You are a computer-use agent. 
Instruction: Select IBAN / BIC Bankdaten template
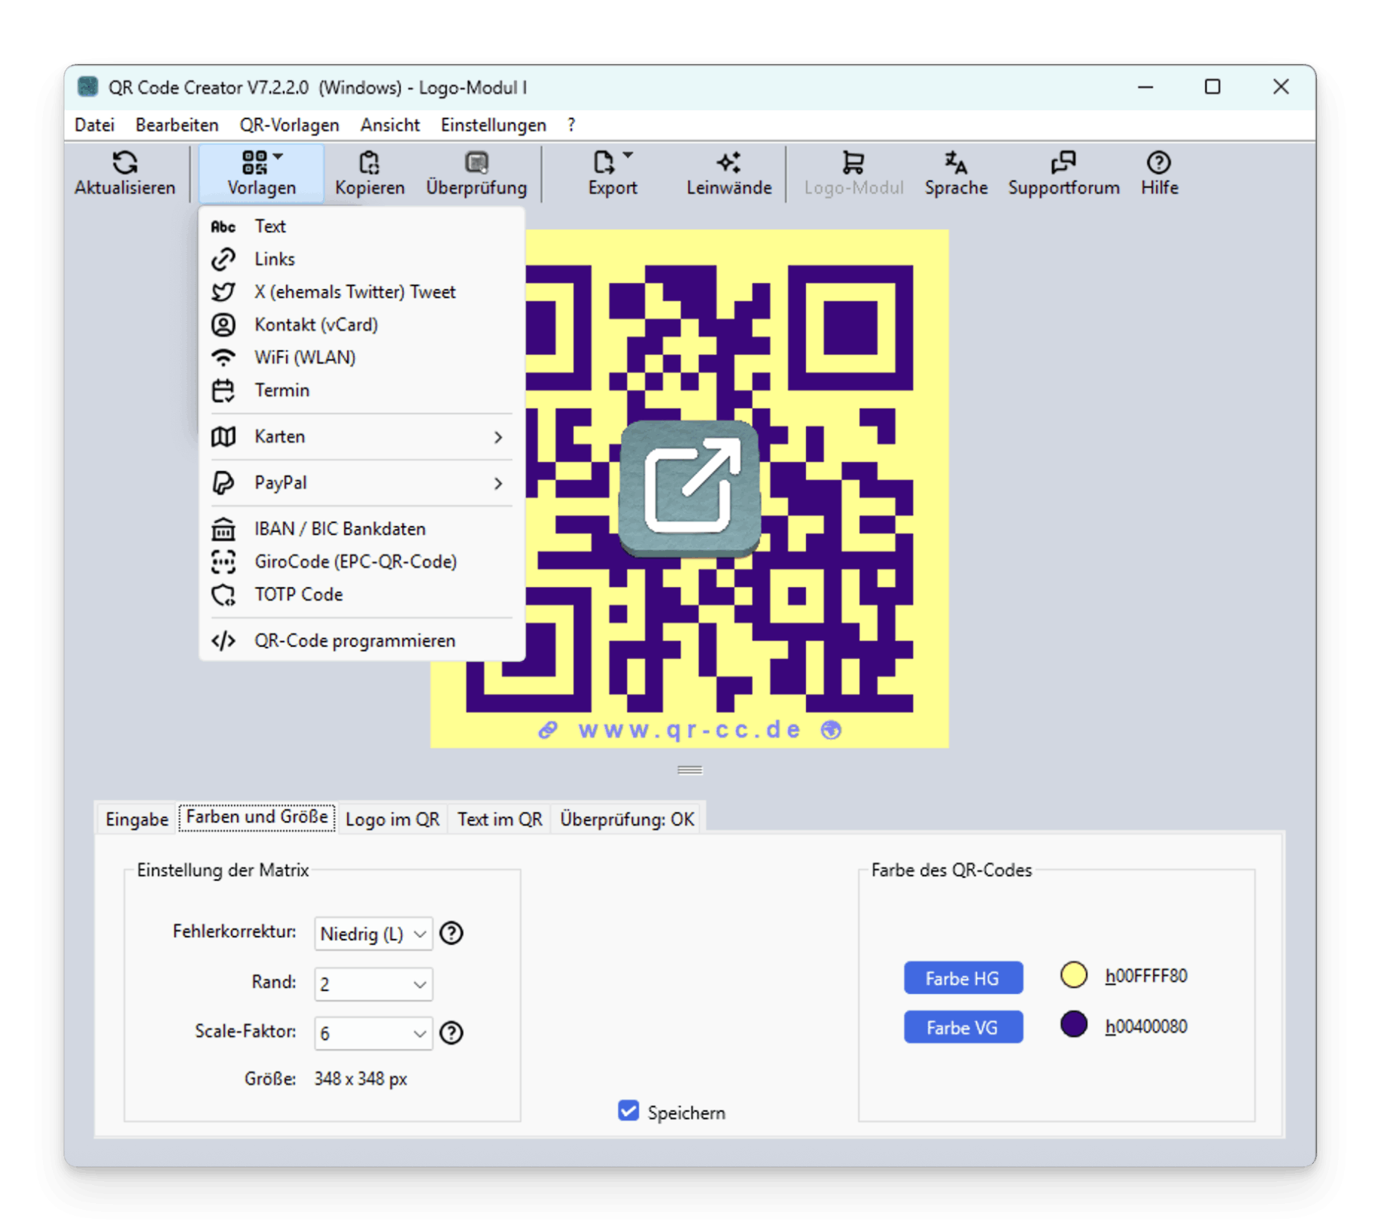click(x=361, y=529)
